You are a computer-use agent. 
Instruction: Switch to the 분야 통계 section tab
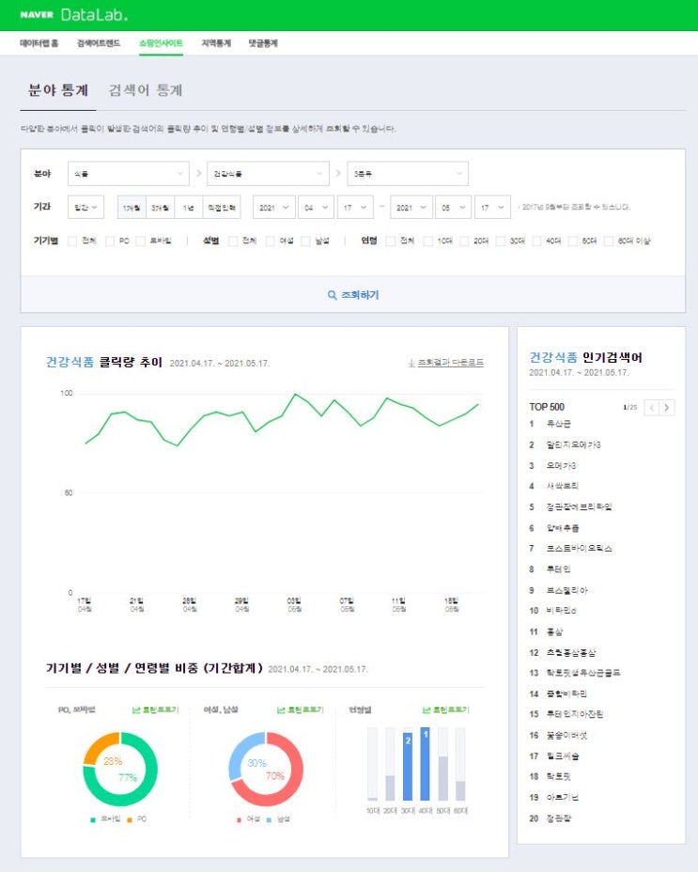(58, 90)
